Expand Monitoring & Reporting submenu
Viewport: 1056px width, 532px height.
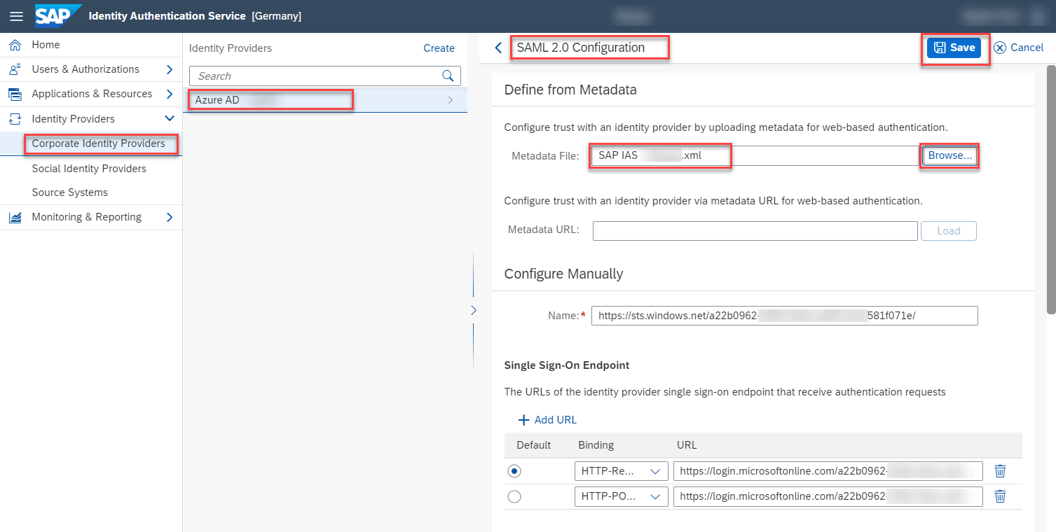tap(170, 217)
